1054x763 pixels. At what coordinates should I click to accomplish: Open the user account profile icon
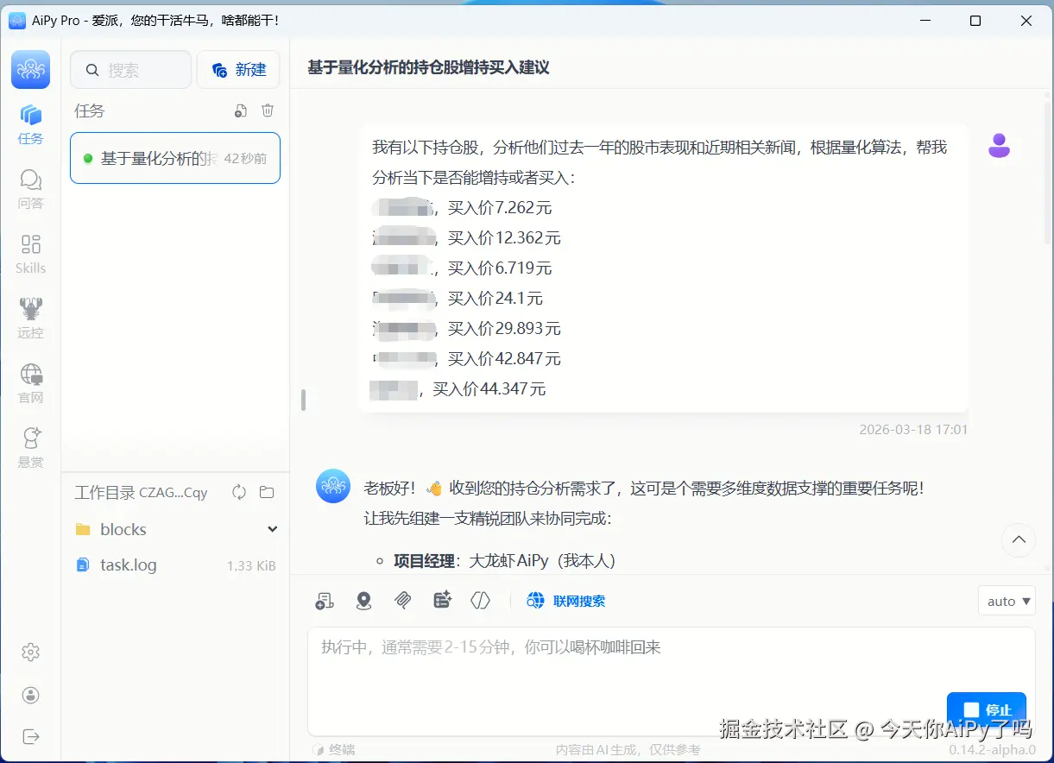click(31, 695)
